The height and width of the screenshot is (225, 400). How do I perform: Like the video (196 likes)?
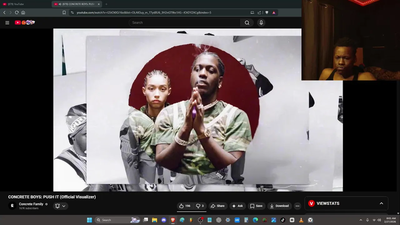pyautogui.click(x=185, y=206)
